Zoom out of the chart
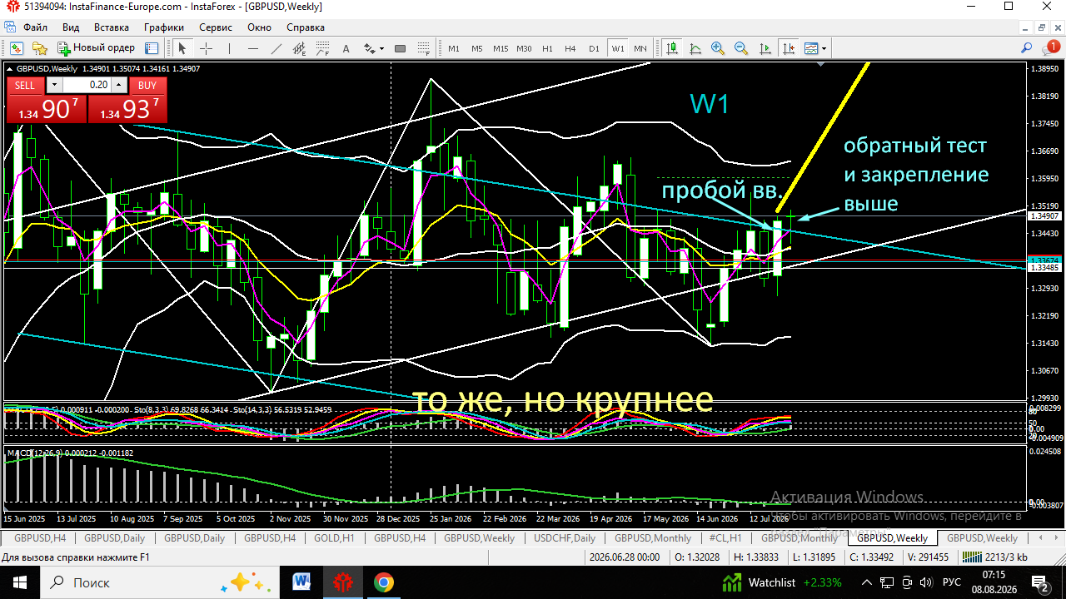The image size is (1066, 599). tap(741, 48)
